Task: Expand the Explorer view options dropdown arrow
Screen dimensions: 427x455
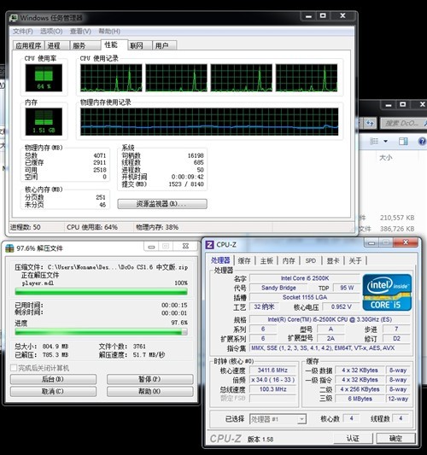Action: [385, 142]
